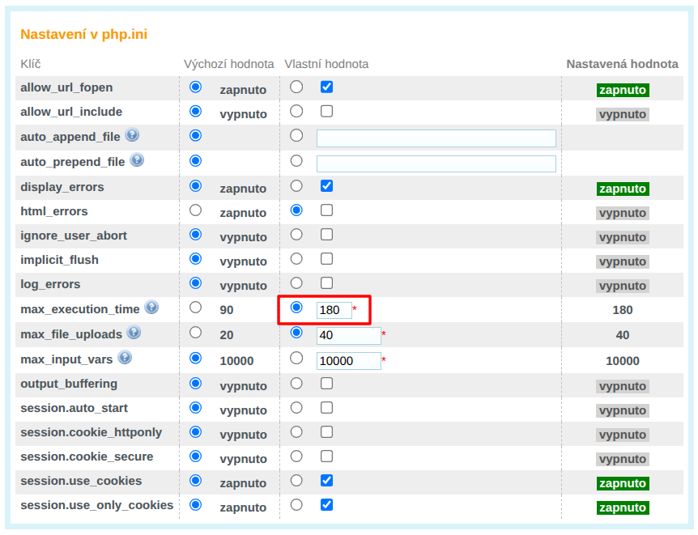The image size is (698, 535).
Task: Click help icon next to max_file_uploads
Action: pos(134,333)
